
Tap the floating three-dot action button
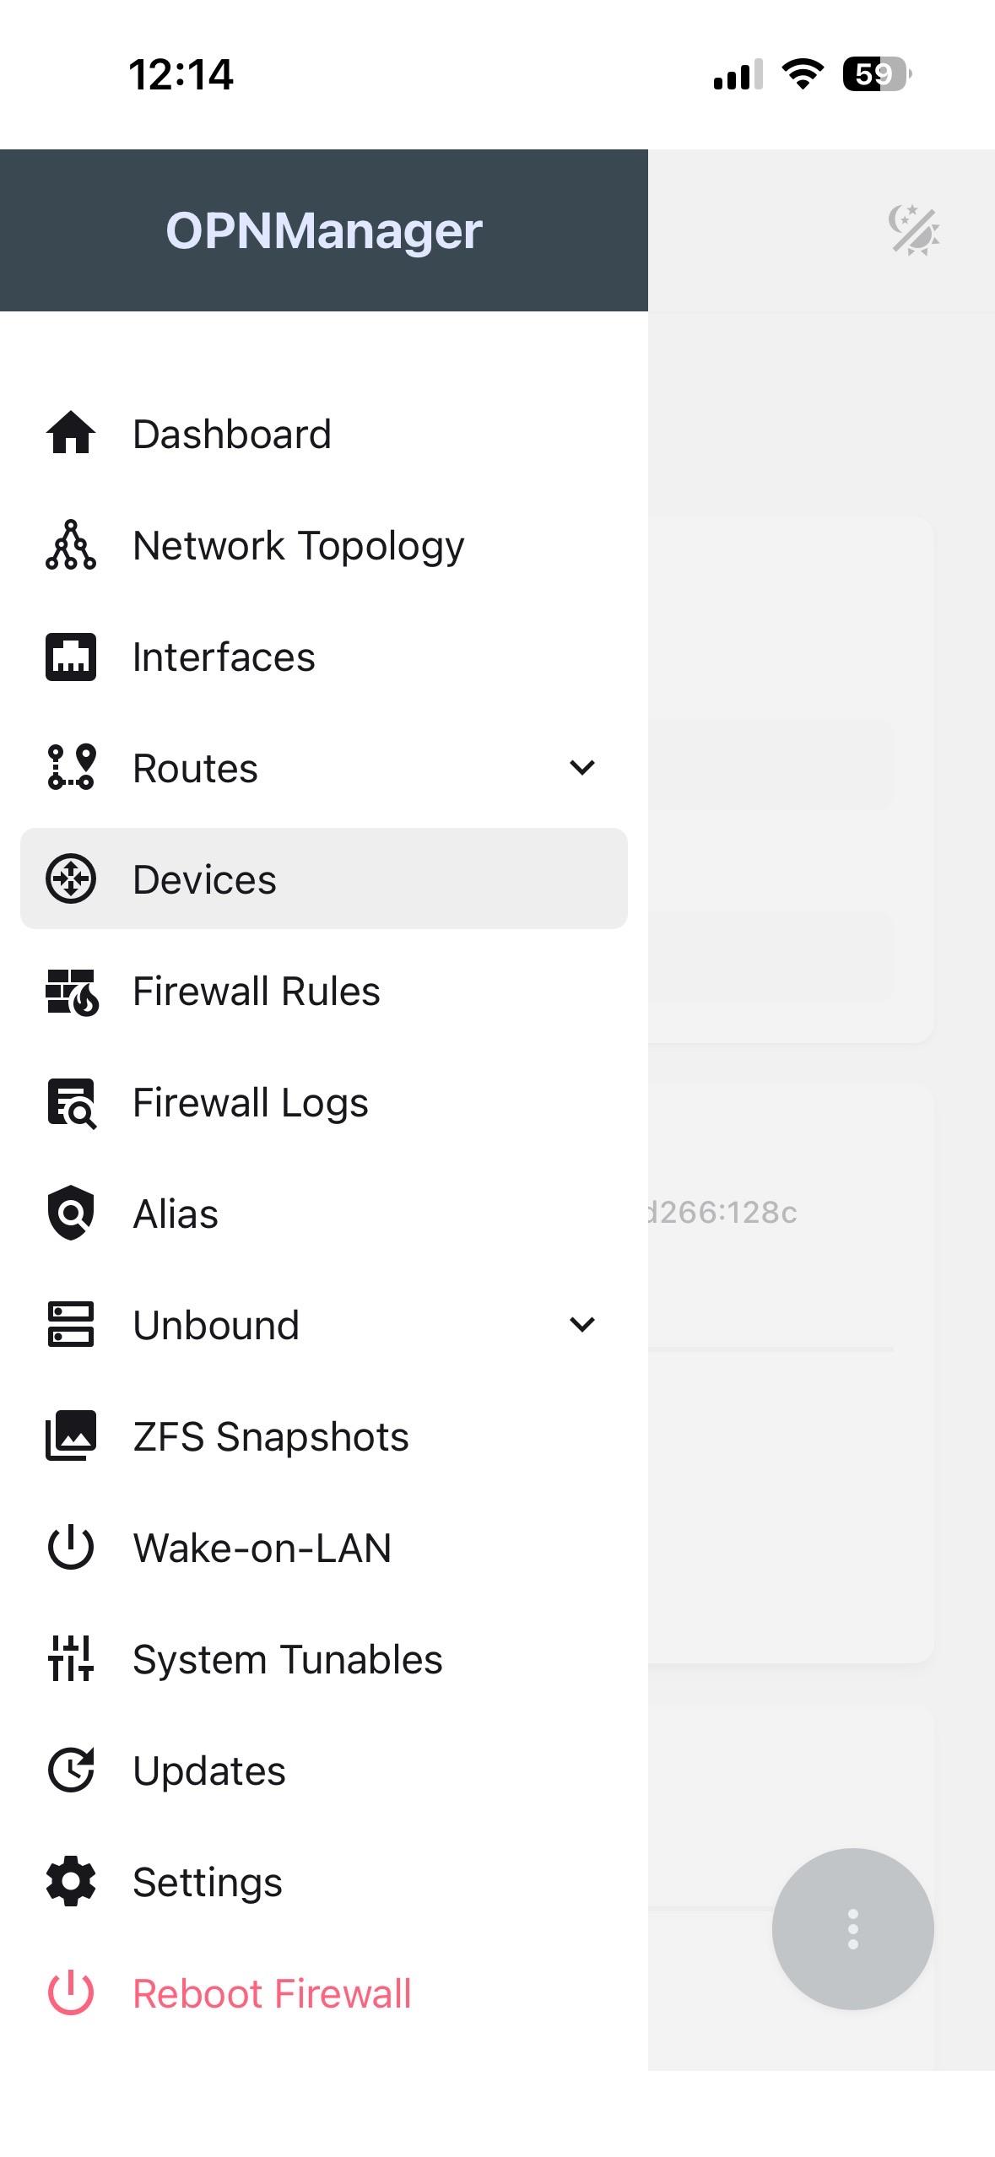[852, 1929]
